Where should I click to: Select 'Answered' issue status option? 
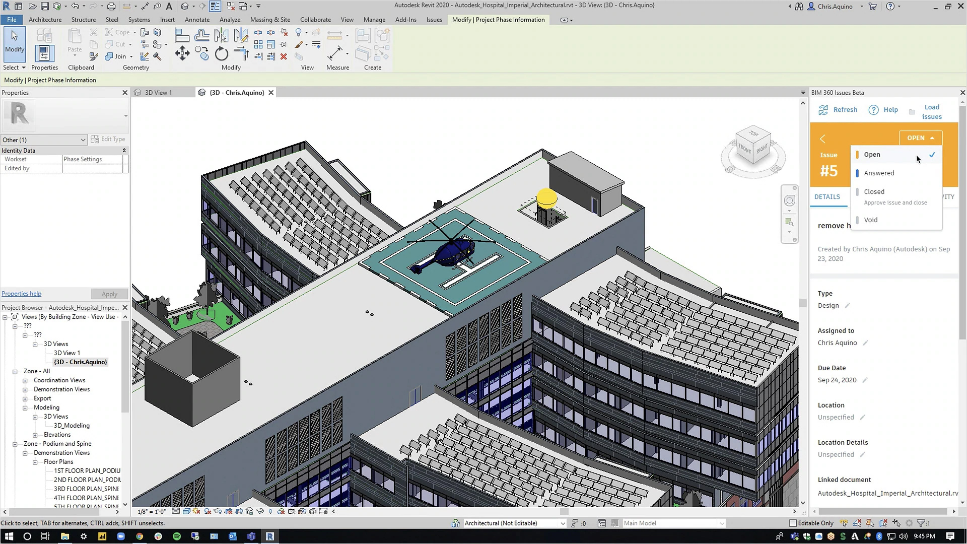pyautogui.click(x=879, y=173)
